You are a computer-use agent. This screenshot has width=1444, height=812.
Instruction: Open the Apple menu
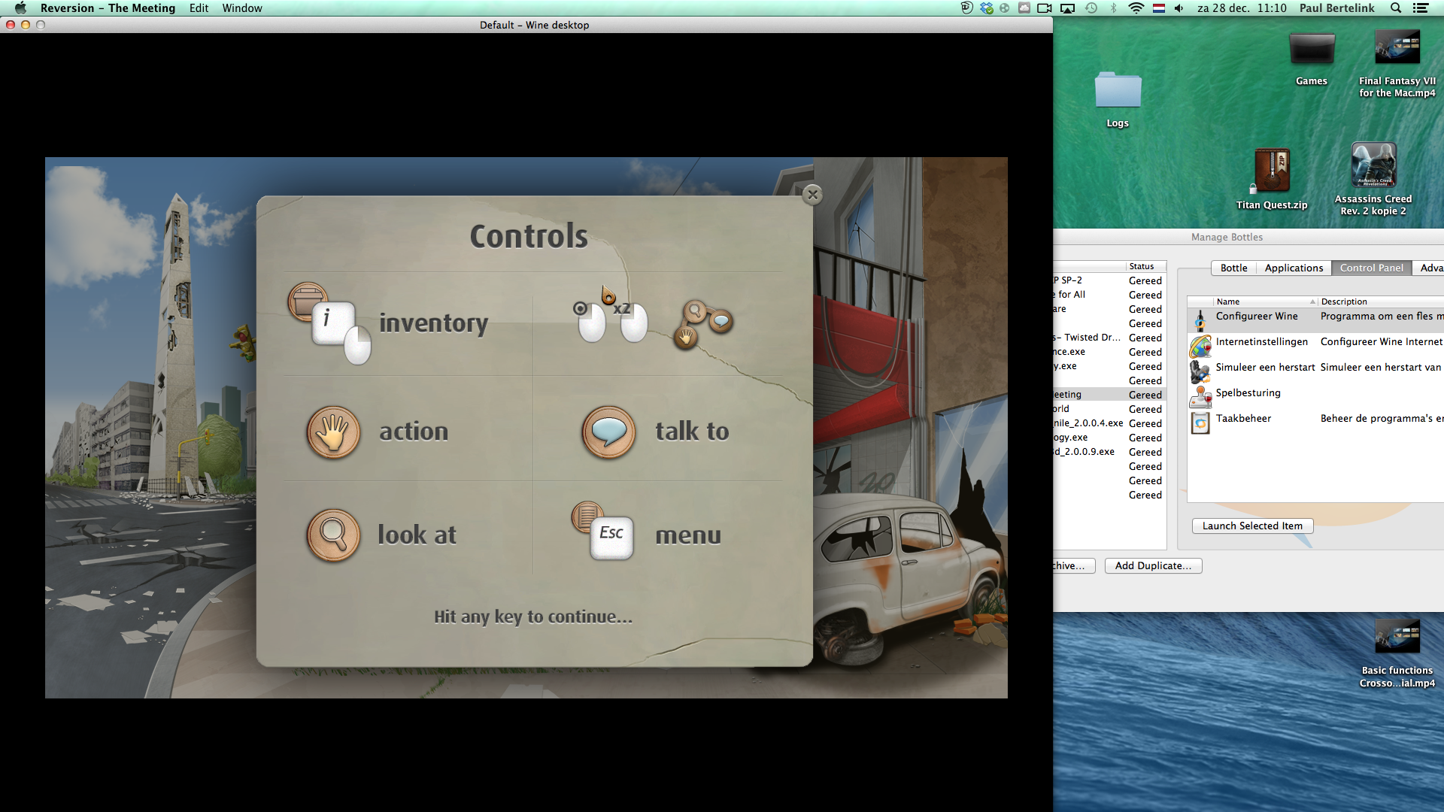pyautogui.click(x=20, y=8)
